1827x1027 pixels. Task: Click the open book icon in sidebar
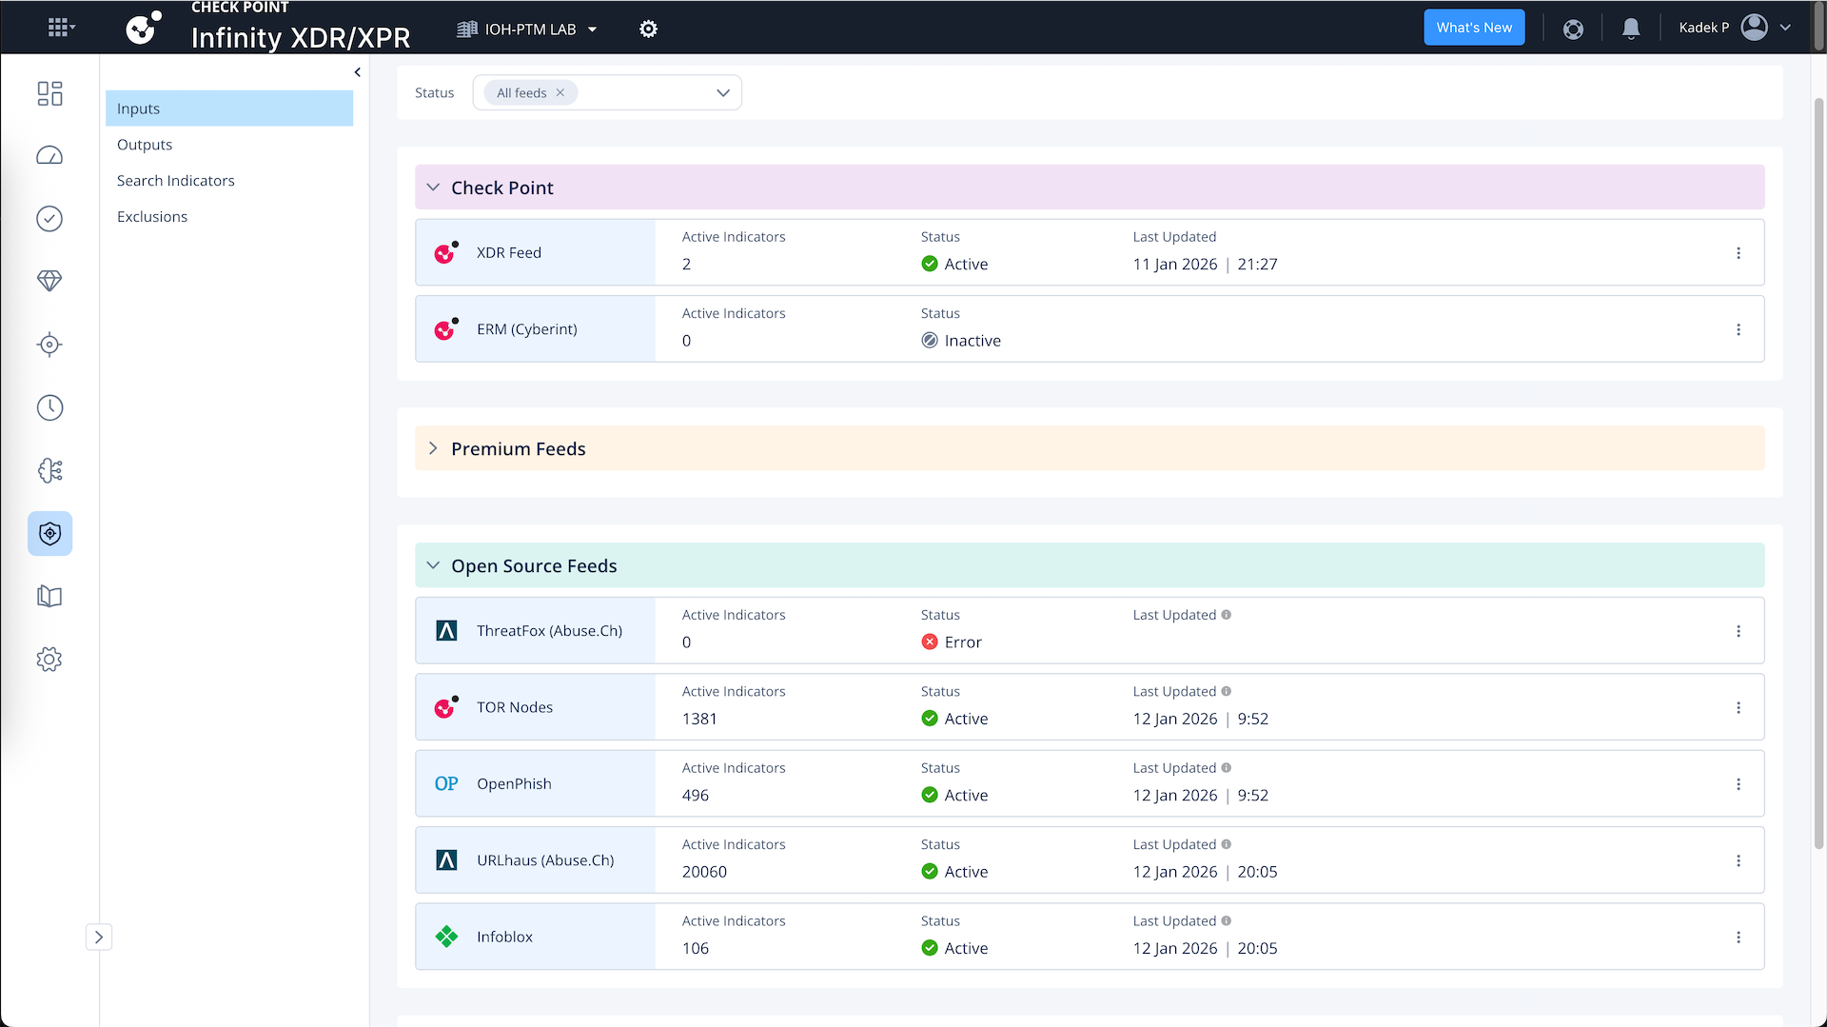(x=49, y=597)
